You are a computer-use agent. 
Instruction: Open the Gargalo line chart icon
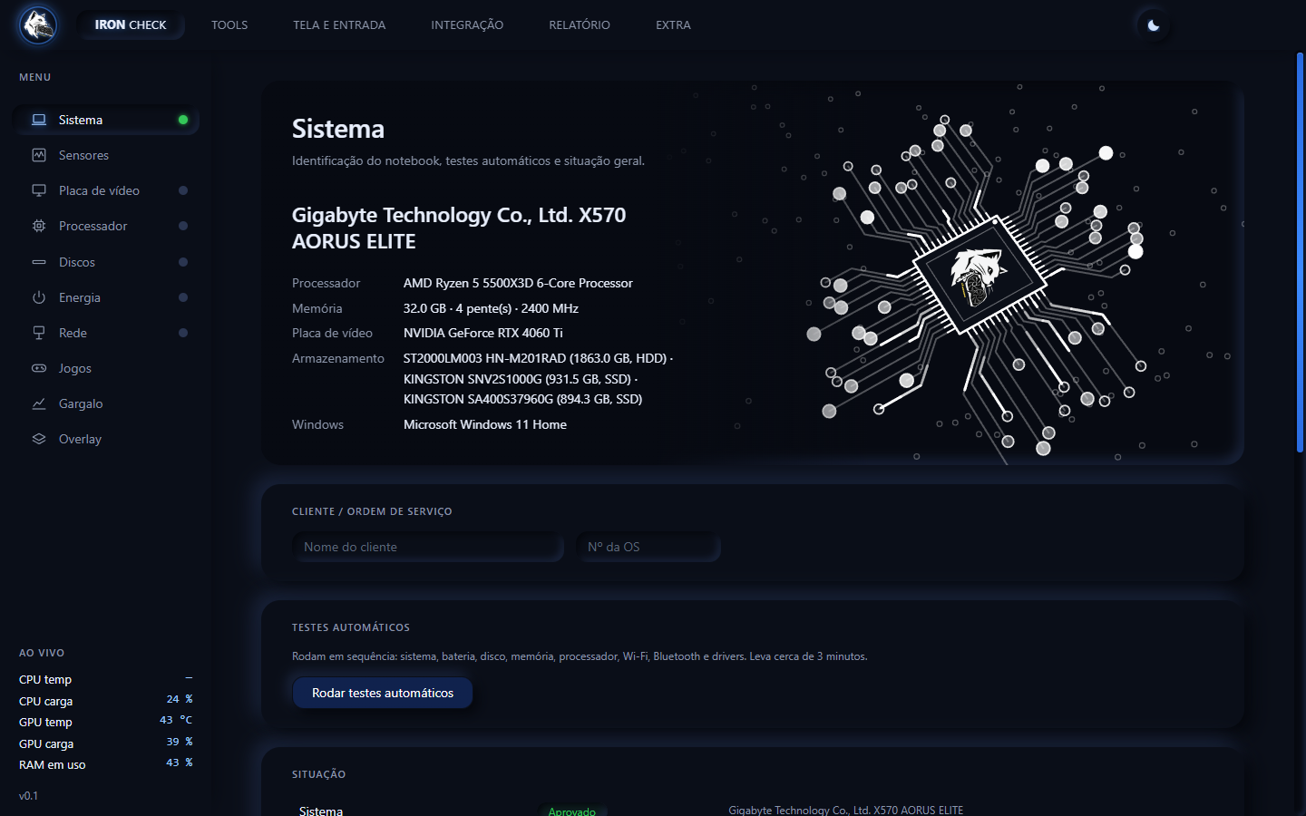39,403
